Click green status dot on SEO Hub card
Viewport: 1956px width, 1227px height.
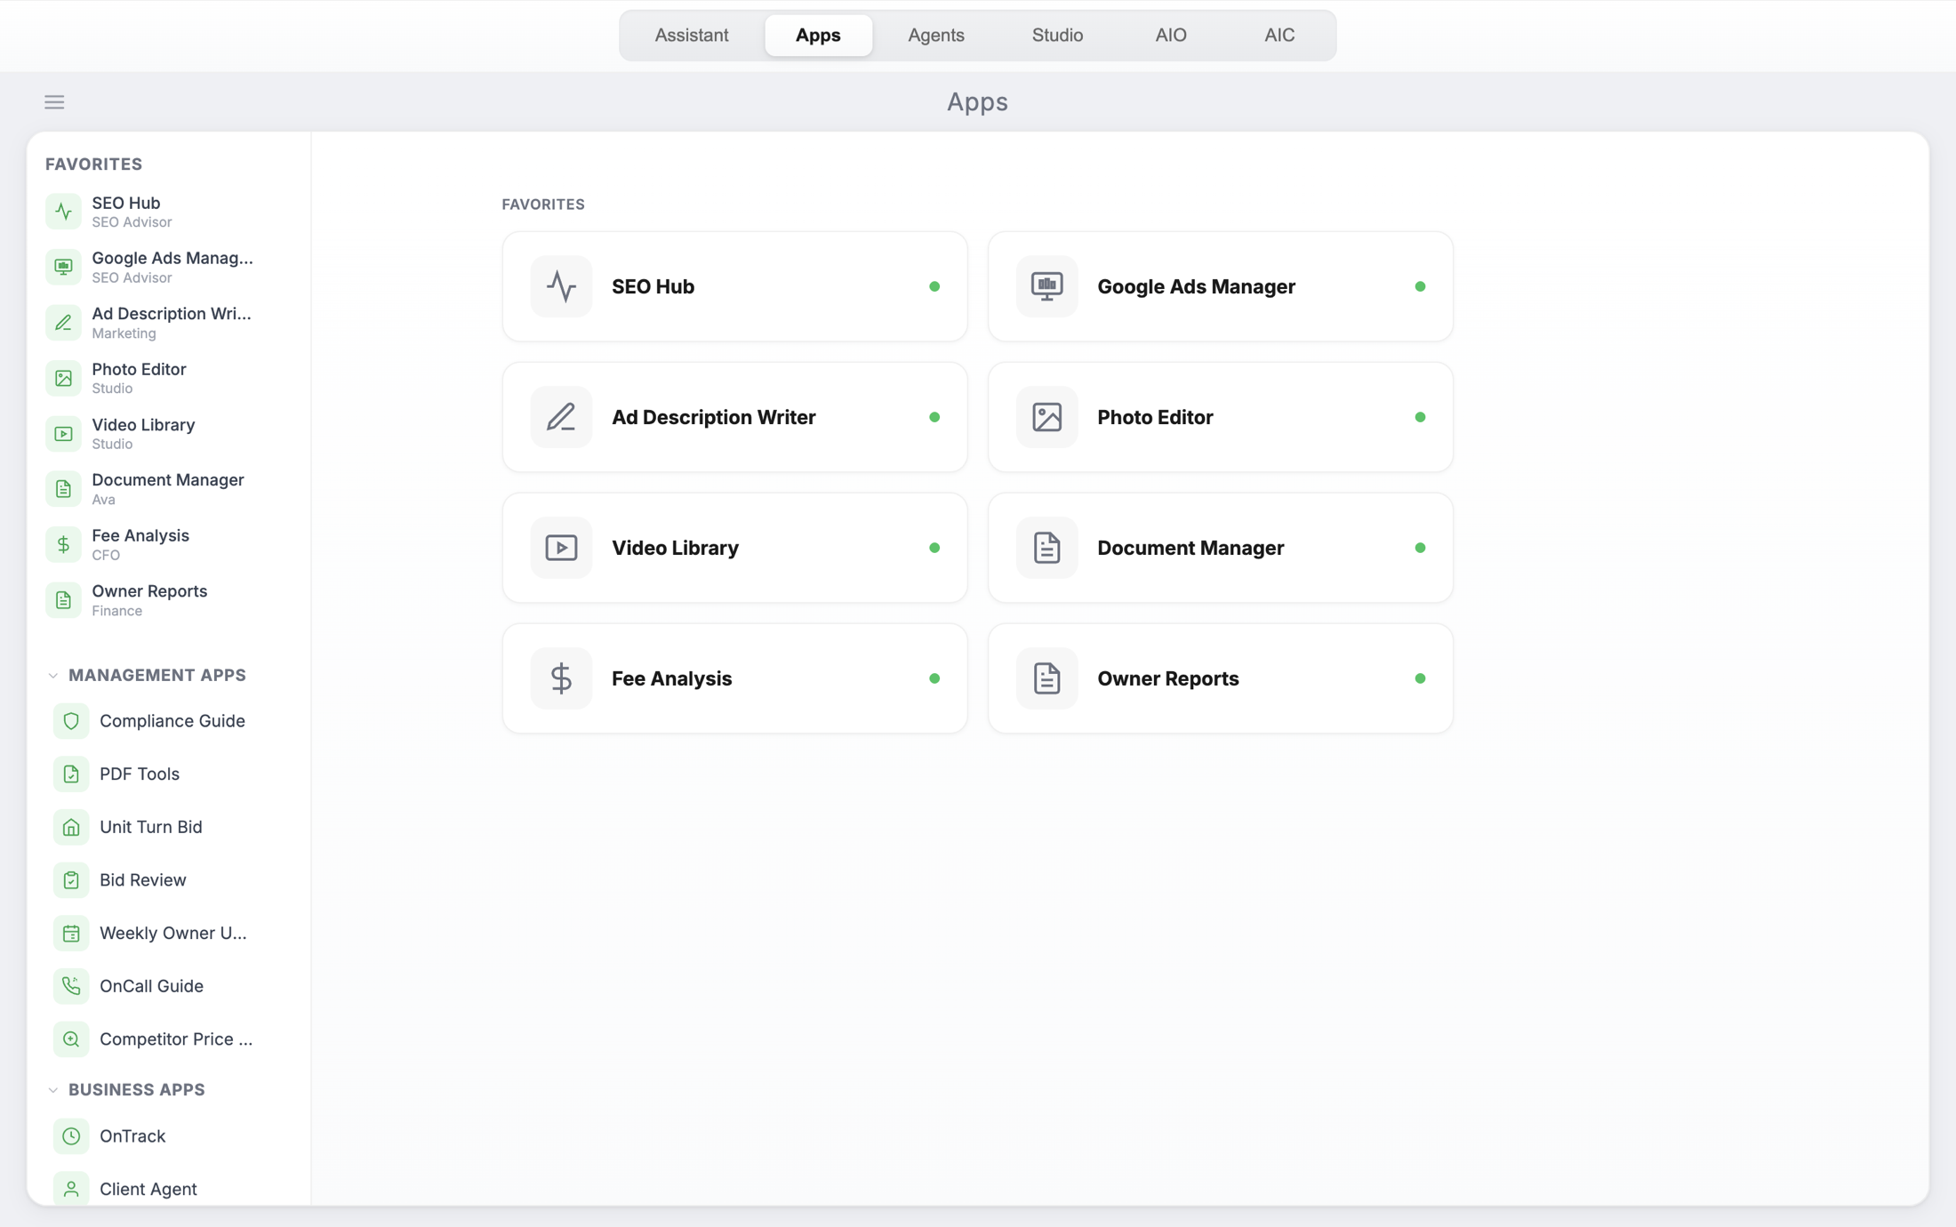point(934,286)
